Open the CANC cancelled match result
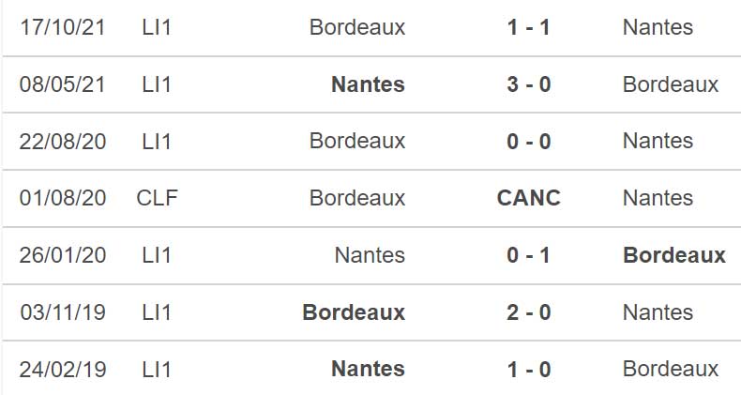Image resolution: width=741 pixels, height=395 pixels. coord(528,198)
